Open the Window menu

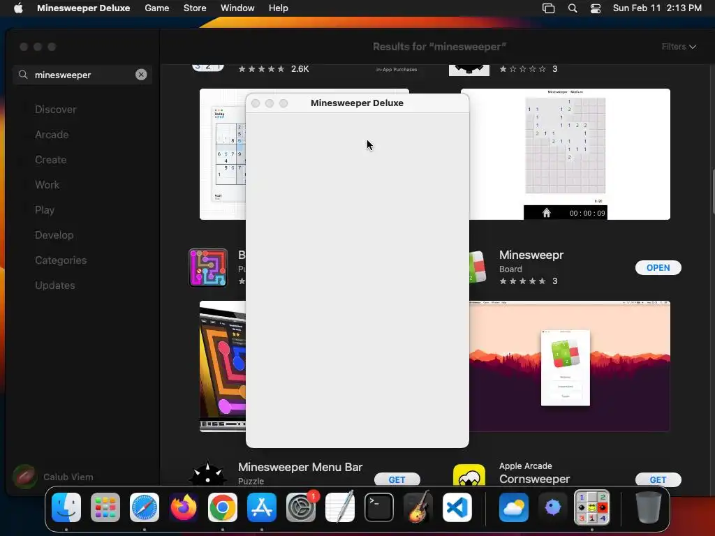click(x=237, y=8)
